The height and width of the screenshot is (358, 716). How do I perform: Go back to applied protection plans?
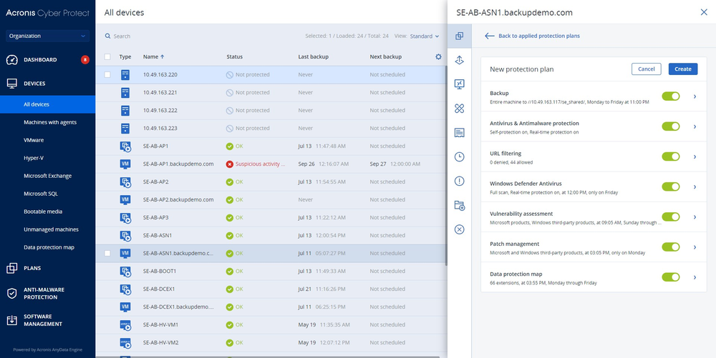[x=539, y=36]
